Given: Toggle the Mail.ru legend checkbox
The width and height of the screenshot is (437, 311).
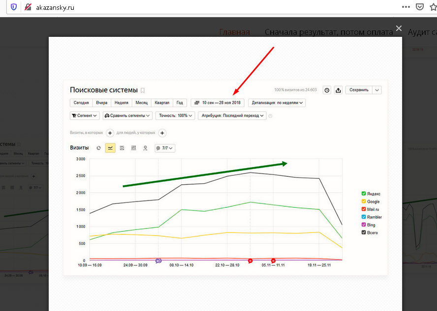Looking at the screenshot, I should tap(364, 209).
